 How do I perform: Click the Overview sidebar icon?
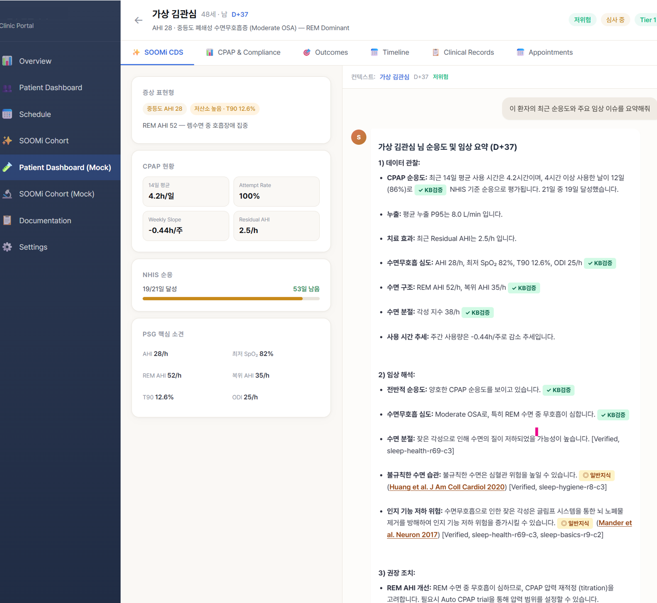pyautogui.click(x=7, y=61)
